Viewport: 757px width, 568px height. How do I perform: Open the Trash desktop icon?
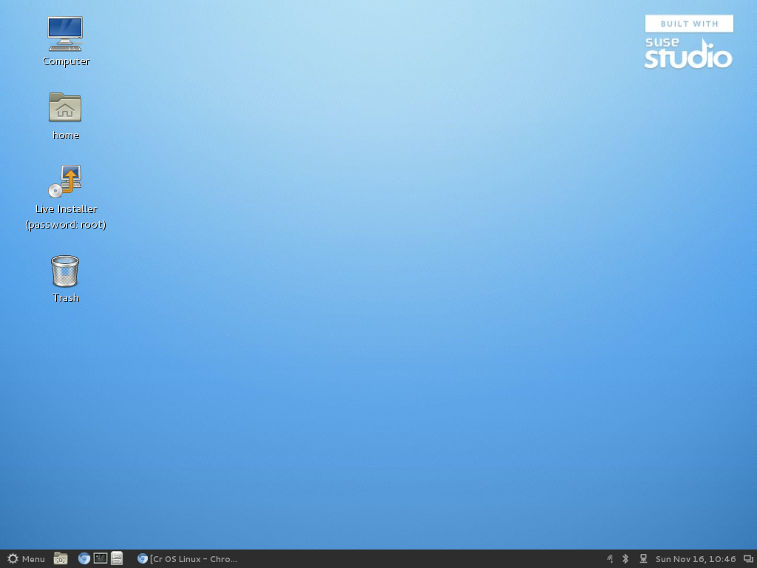point(65,271)
